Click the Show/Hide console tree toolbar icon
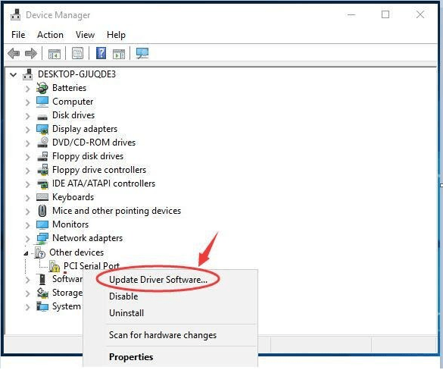443x370 pixels. pos(55,54)
